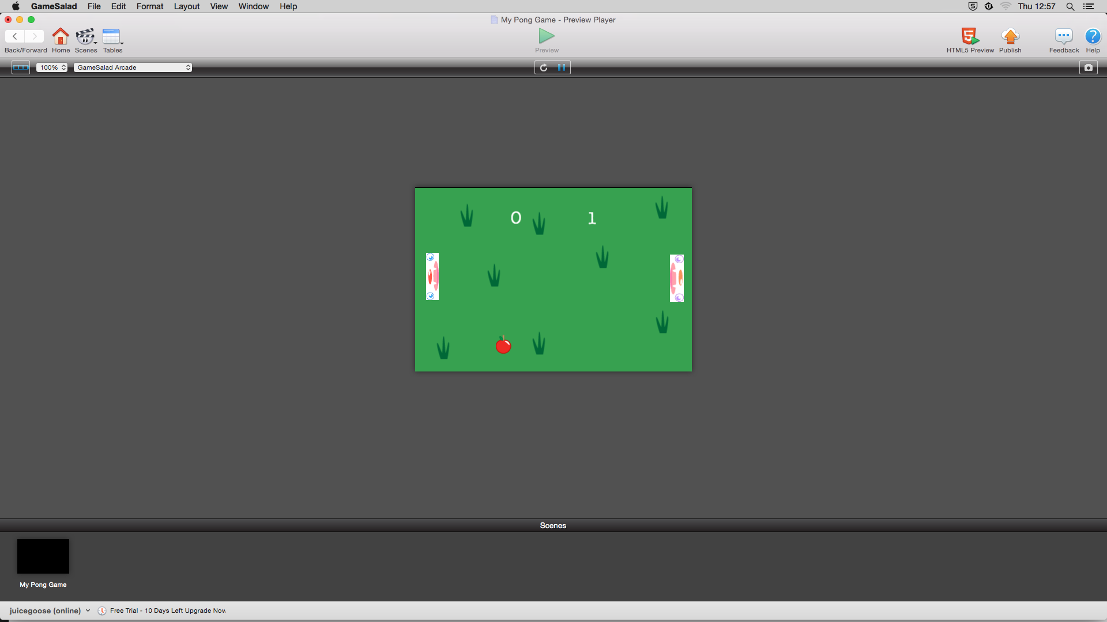Expand the juicegoose account menu
1107x622 pixels.
(x=50, y=610)
